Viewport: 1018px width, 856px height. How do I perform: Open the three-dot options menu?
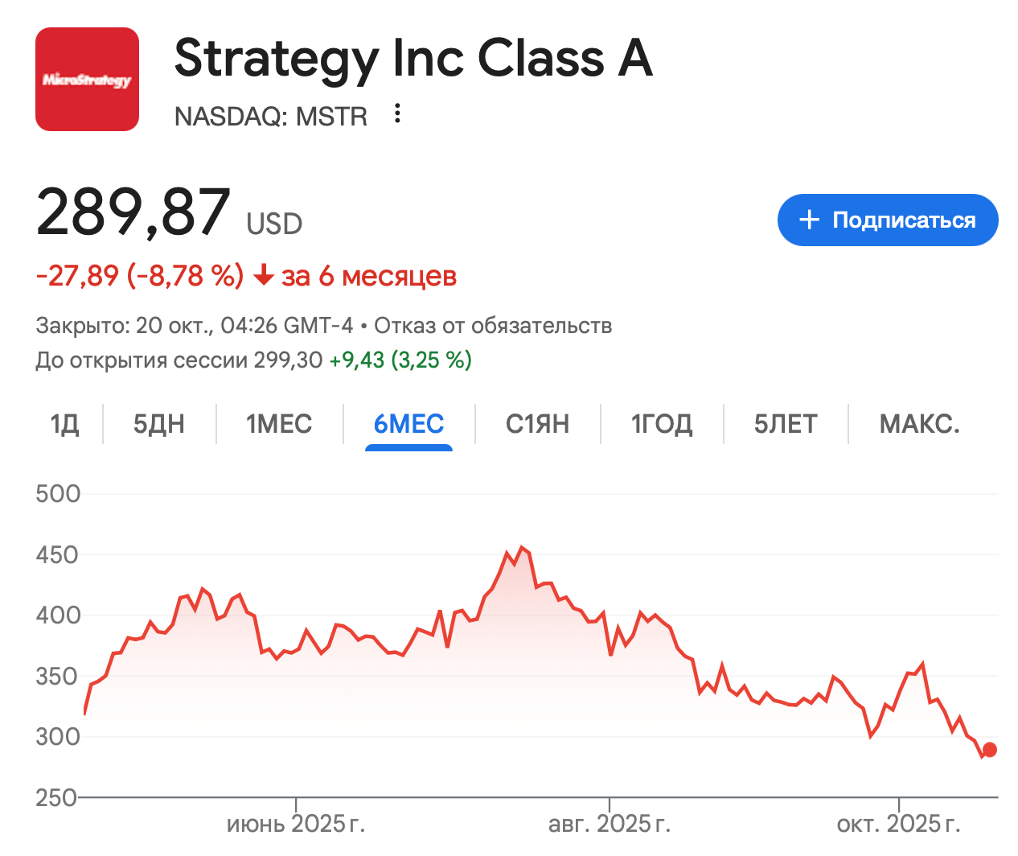click(397, 113)
